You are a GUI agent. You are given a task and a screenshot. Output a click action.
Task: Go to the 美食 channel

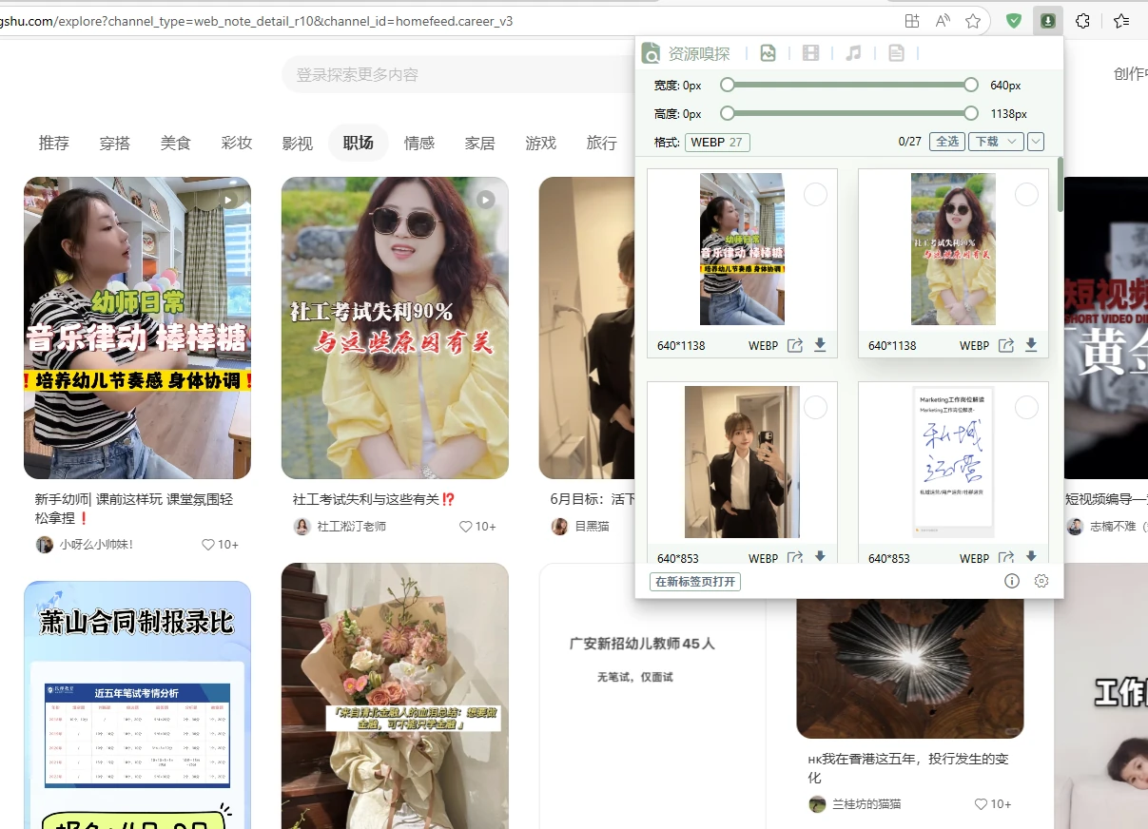click(176, 143)
